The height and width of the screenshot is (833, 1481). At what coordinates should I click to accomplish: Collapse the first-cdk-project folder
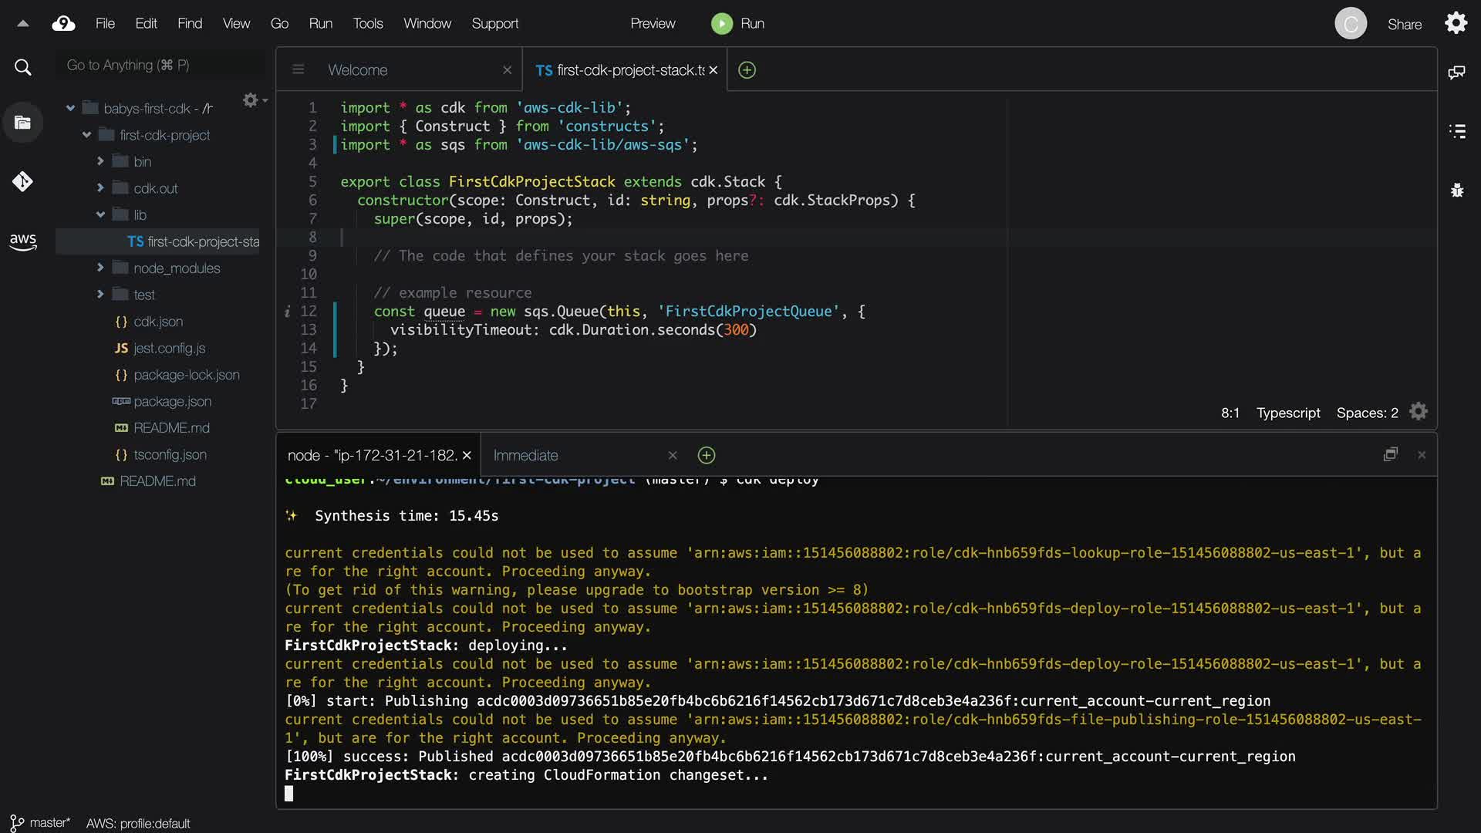[86, 135]
